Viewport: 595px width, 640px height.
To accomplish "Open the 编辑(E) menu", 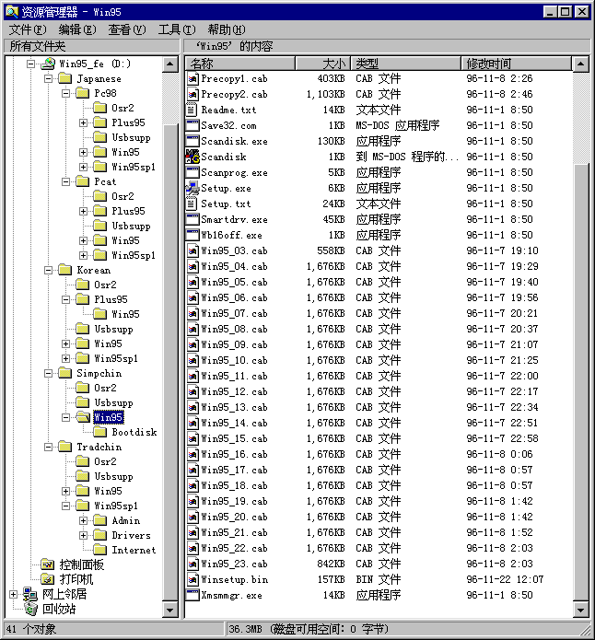I will pyautogui.click(x=77, y=29).
